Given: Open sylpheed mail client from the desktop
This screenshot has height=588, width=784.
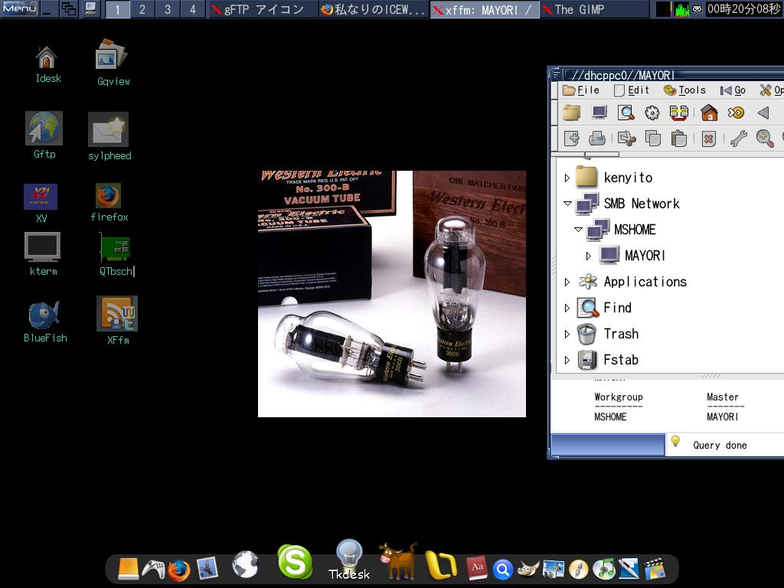Looking at the screenshot, I should pos(108,129).
